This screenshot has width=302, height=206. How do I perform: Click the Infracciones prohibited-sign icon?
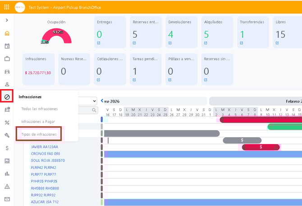point(7,97)
